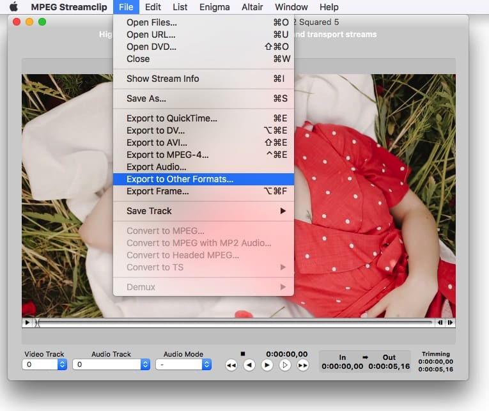The image size is (489, 411).
Task: Step back one frame using scrubber arrow
Action: (440, 322)
